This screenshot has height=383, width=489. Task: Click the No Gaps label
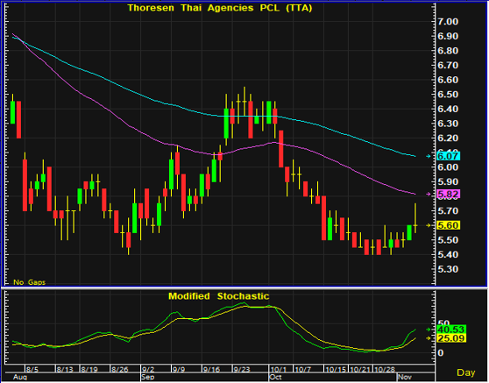[x=29, y=282]
